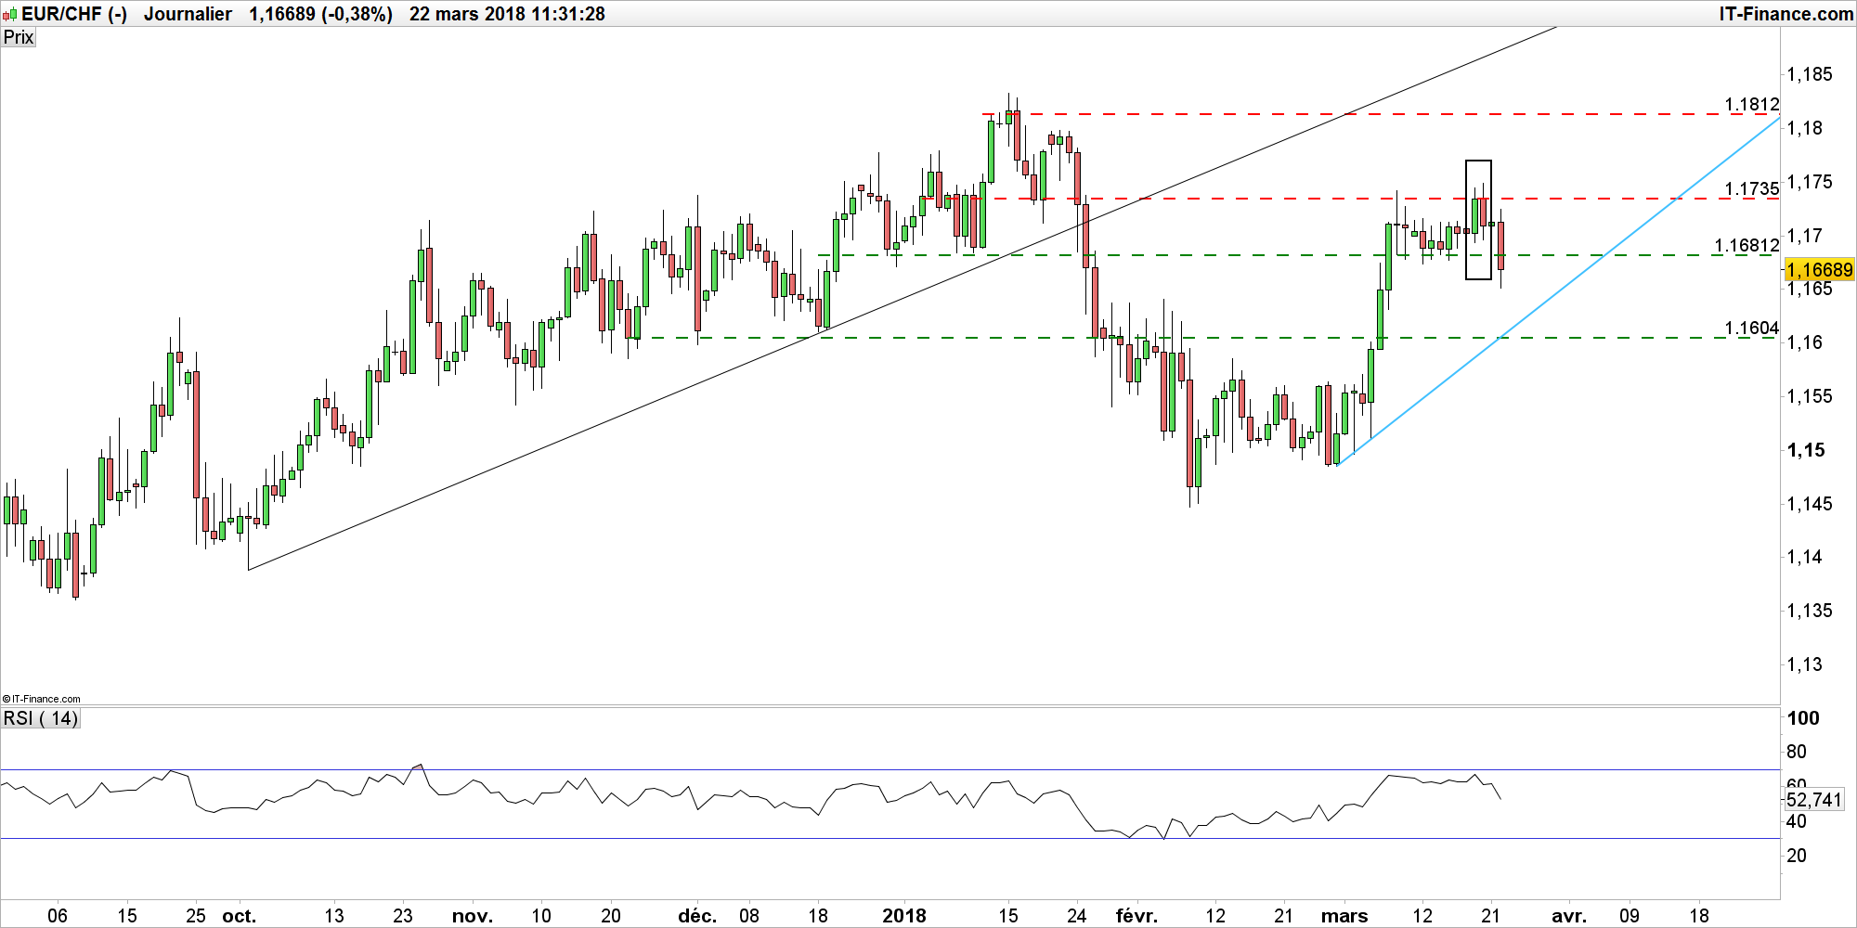Screen dimensions: 1857x928
Task: Click the 1,145 price axis label
Action: pyautogui.click(x=1810, y=504)
